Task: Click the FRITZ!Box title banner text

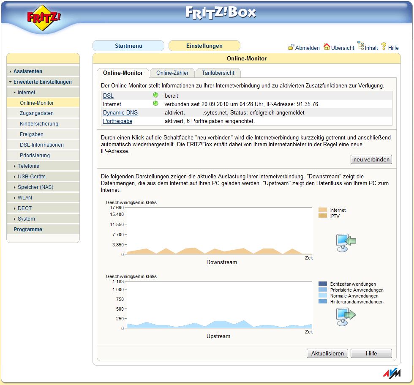Action: (x=221, y=13)
